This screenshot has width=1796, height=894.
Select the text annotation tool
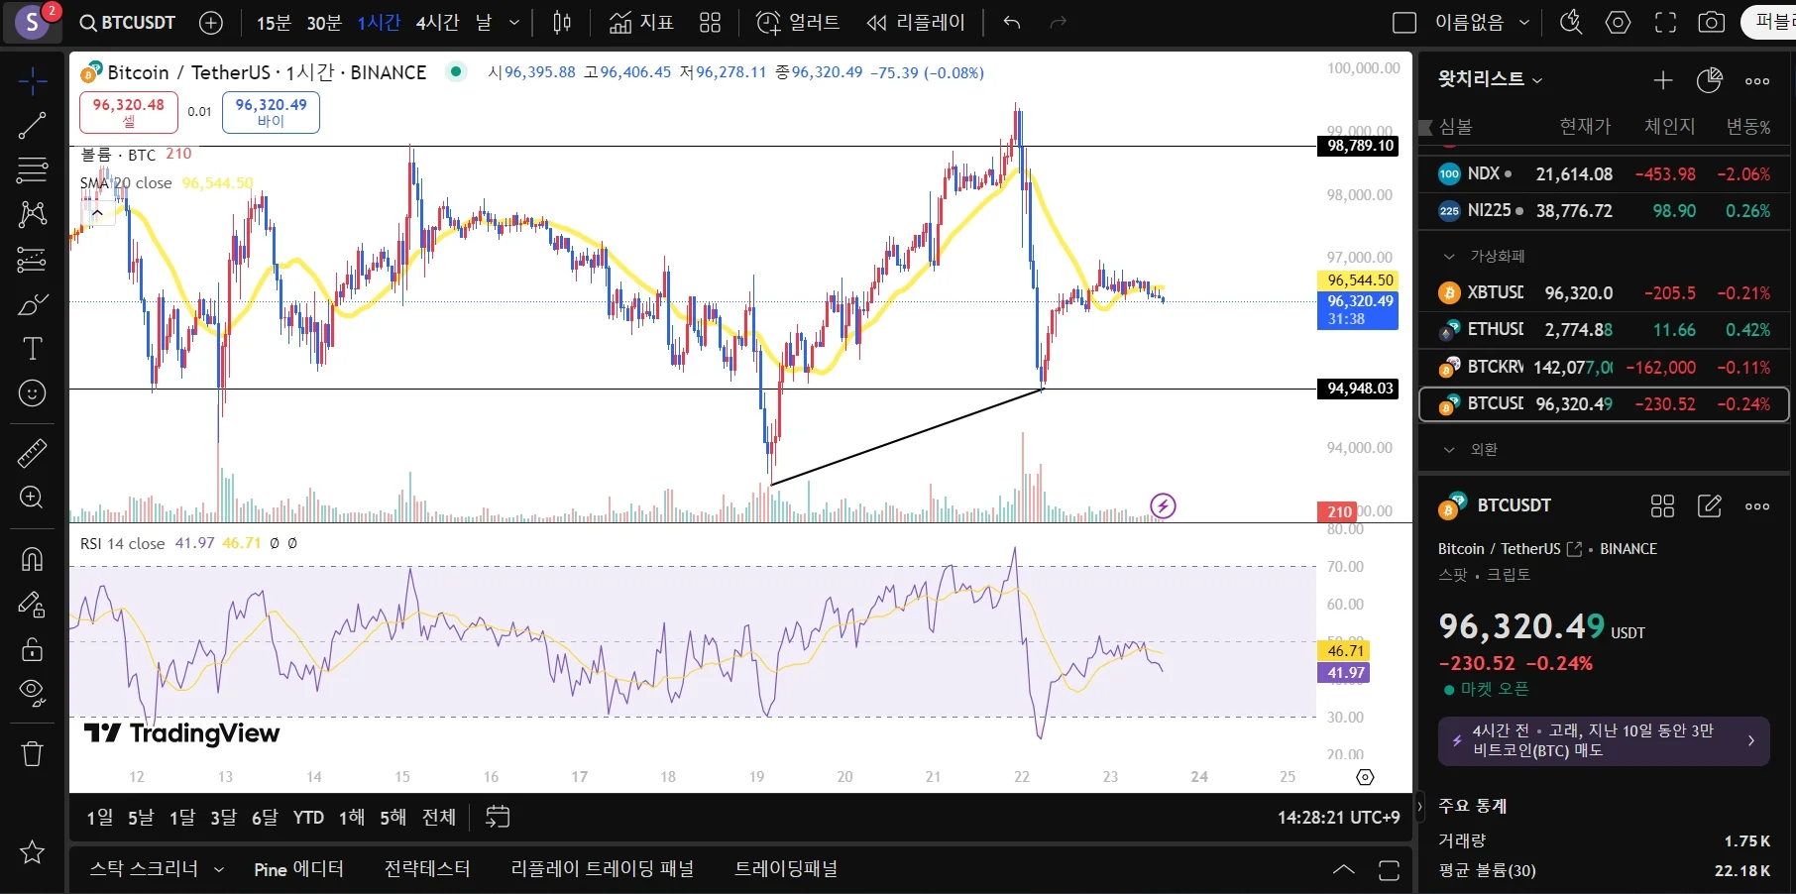[32, 349]
